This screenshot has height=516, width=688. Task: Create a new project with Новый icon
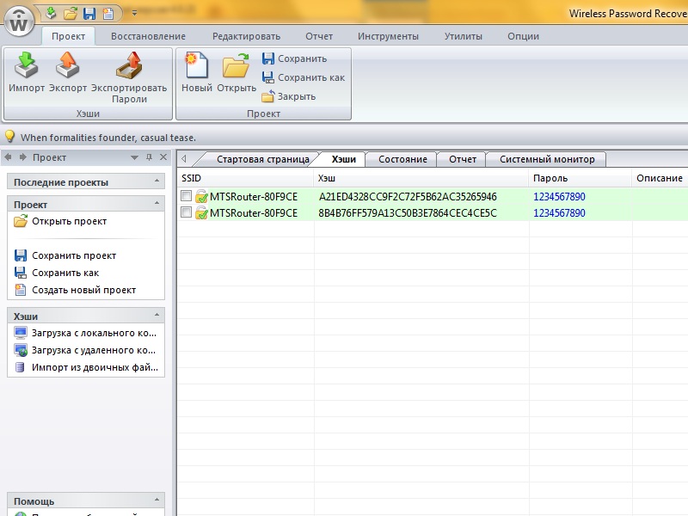pyautogui.click(x=197, y=67)
